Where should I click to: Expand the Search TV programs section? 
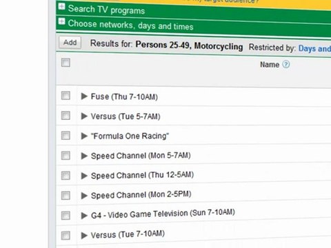click(x=61, y=6)
